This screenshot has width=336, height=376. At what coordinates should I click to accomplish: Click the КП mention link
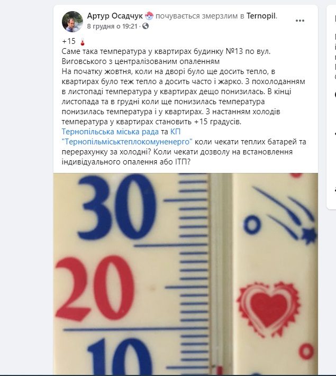click(175, 132)
